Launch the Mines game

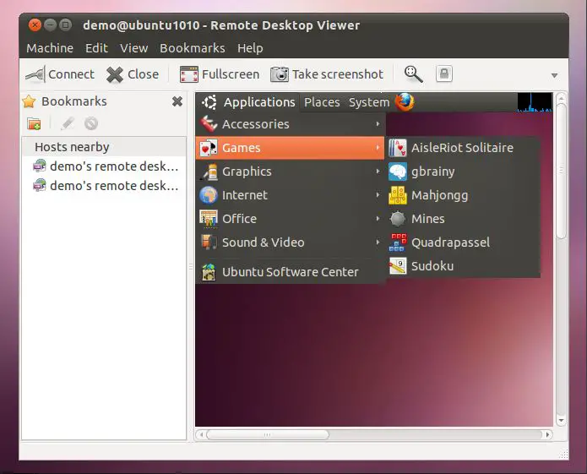tap(427, 219)
